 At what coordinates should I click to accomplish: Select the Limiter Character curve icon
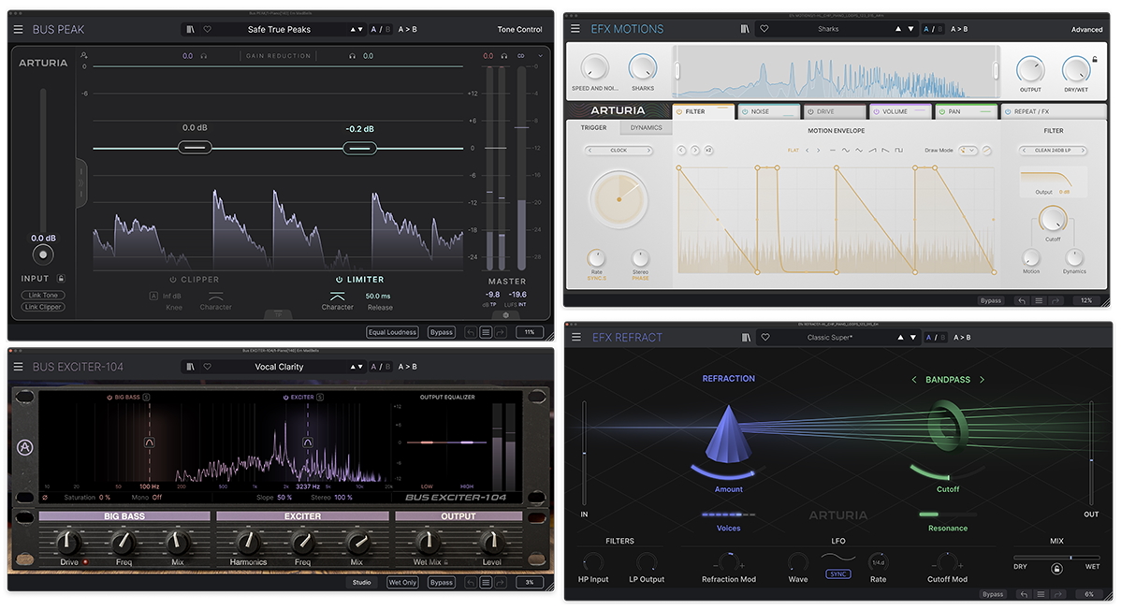click(337, 296)
